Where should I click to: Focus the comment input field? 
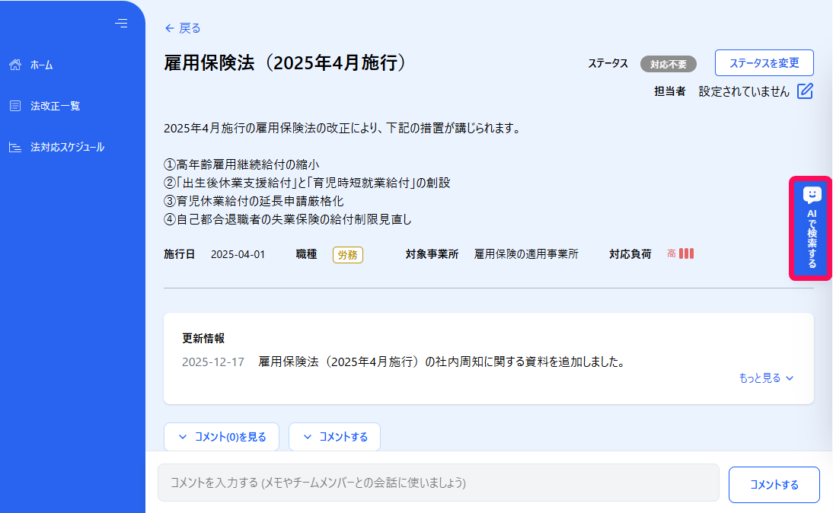[439, 483]
